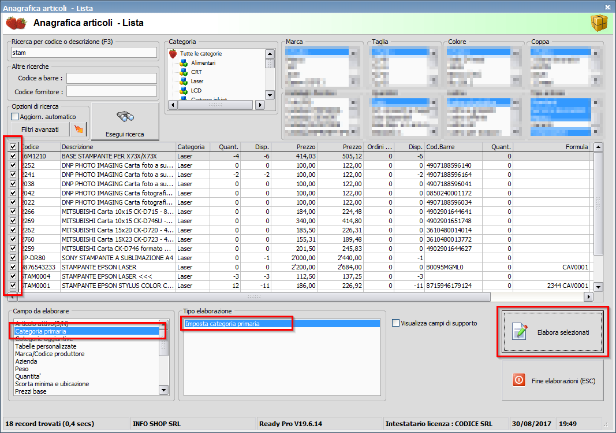Toggle Aggiorn. automatico checkbox
Viewport: 616px width, 433px height.
(x=14, y=117)
